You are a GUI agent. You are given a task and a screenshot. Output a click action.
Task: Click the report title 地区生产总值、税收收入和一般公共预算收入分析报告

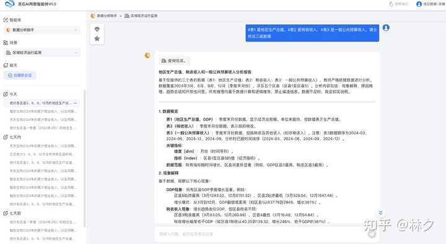click(x=205, y=72)
